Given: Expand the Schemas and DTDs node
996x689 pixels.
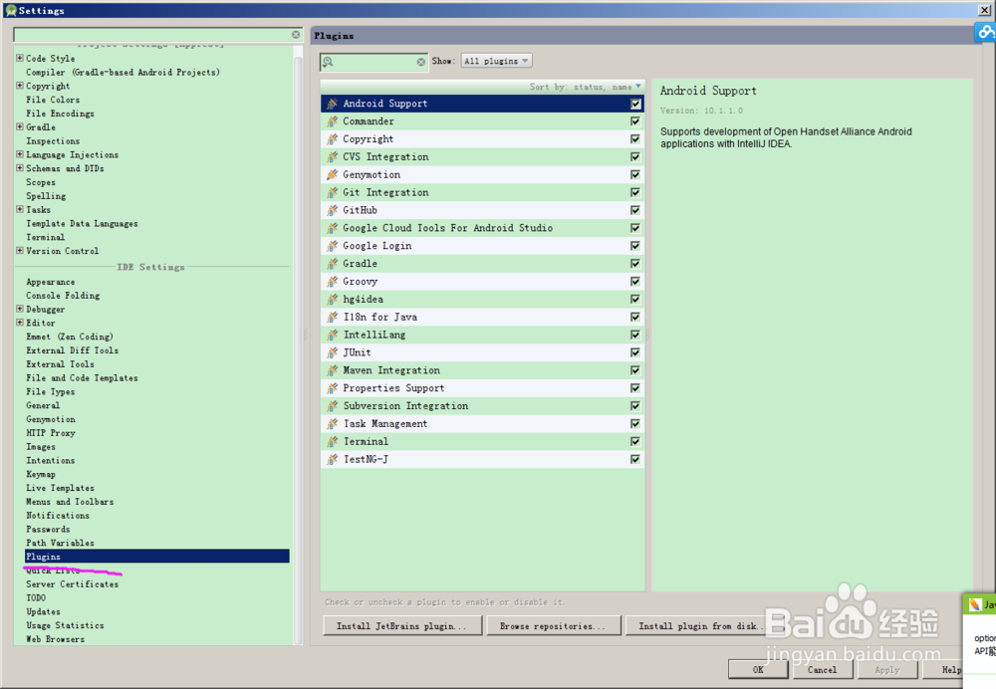Looking at the screenshot, I should 20,167.
